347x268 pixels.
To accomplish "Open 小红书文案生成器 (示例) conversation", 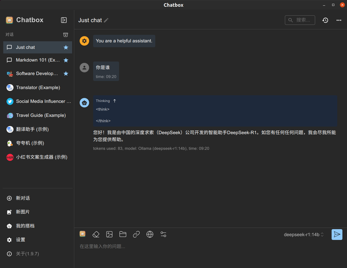I will click(x=38, y=157).
